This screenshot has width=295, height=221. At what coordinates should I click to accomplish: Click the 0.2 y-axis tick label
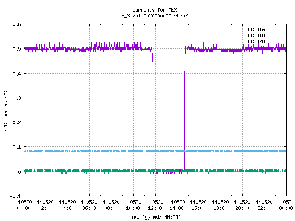pos(17,122)
